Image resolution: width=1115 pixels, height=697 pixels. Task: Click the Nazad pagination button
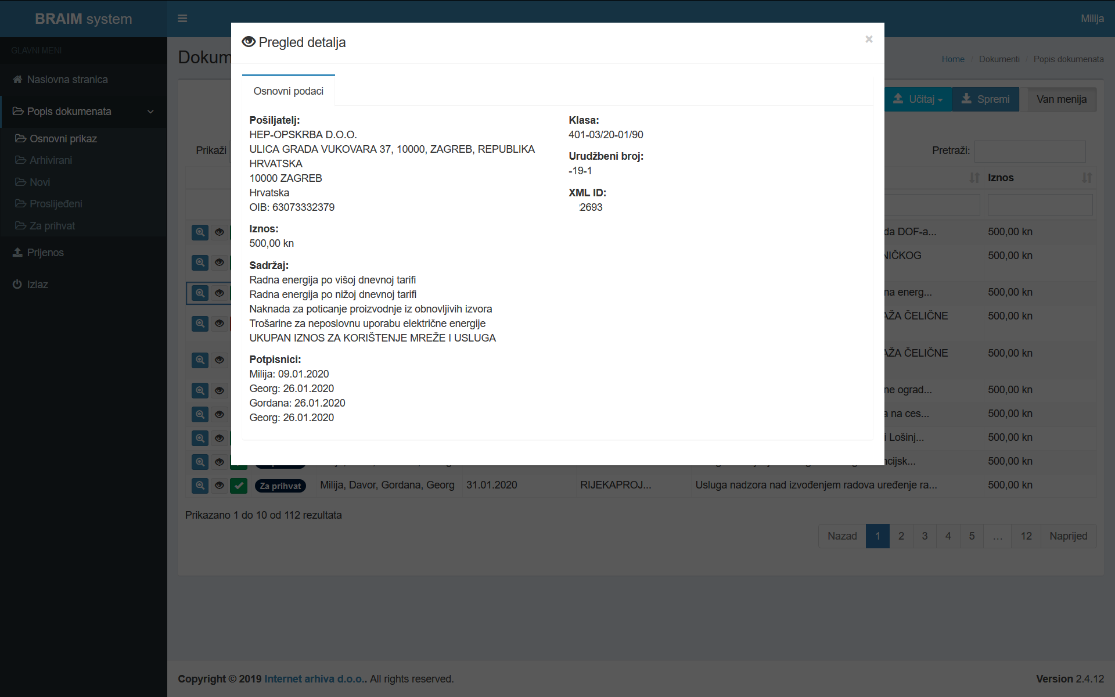click(x=842, y=536)
